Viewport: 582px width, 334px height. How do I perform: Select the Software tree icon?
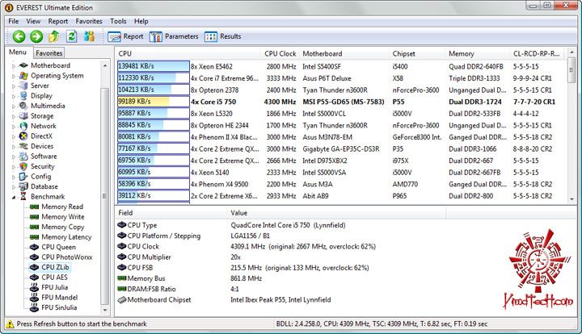pos(23,157)
